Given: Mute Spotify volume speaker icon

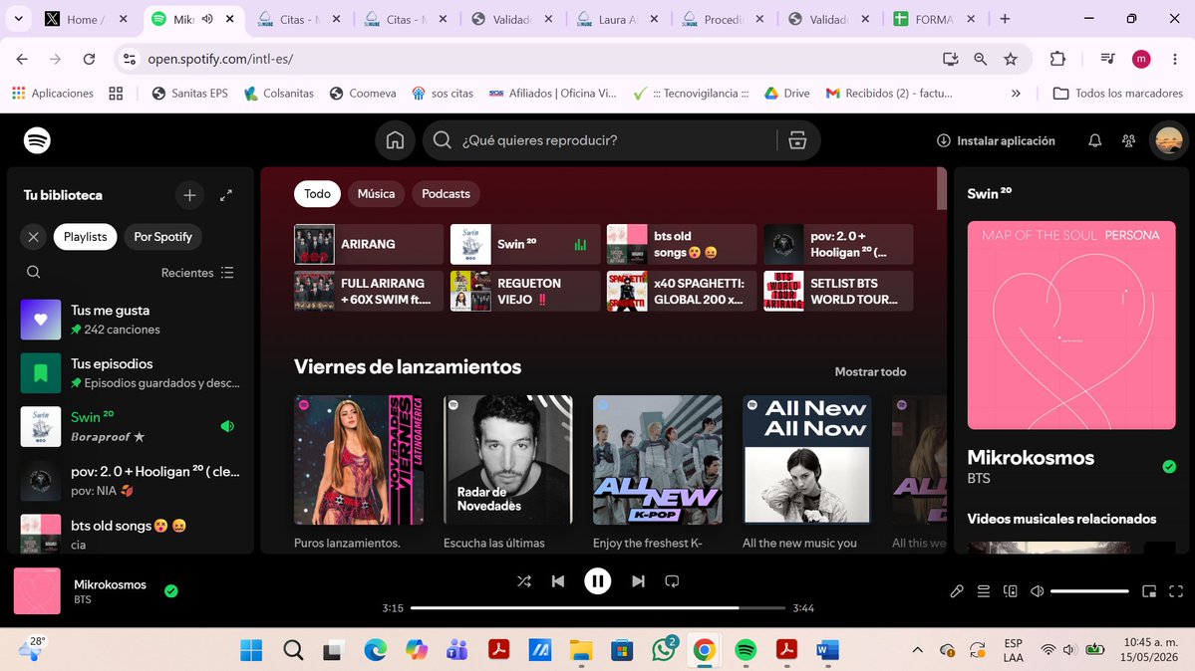Looking at the screenshot, I should pos(1037,591).
